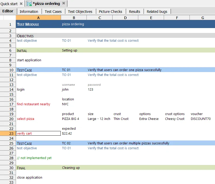
Task: Close the Quick start tab
Action: (21, 4)
